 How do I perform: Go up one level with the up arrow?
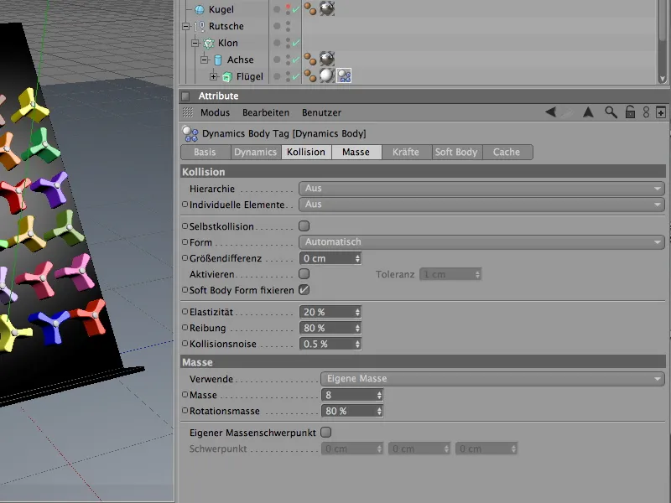pyautogui.click(x=589, y=112)
